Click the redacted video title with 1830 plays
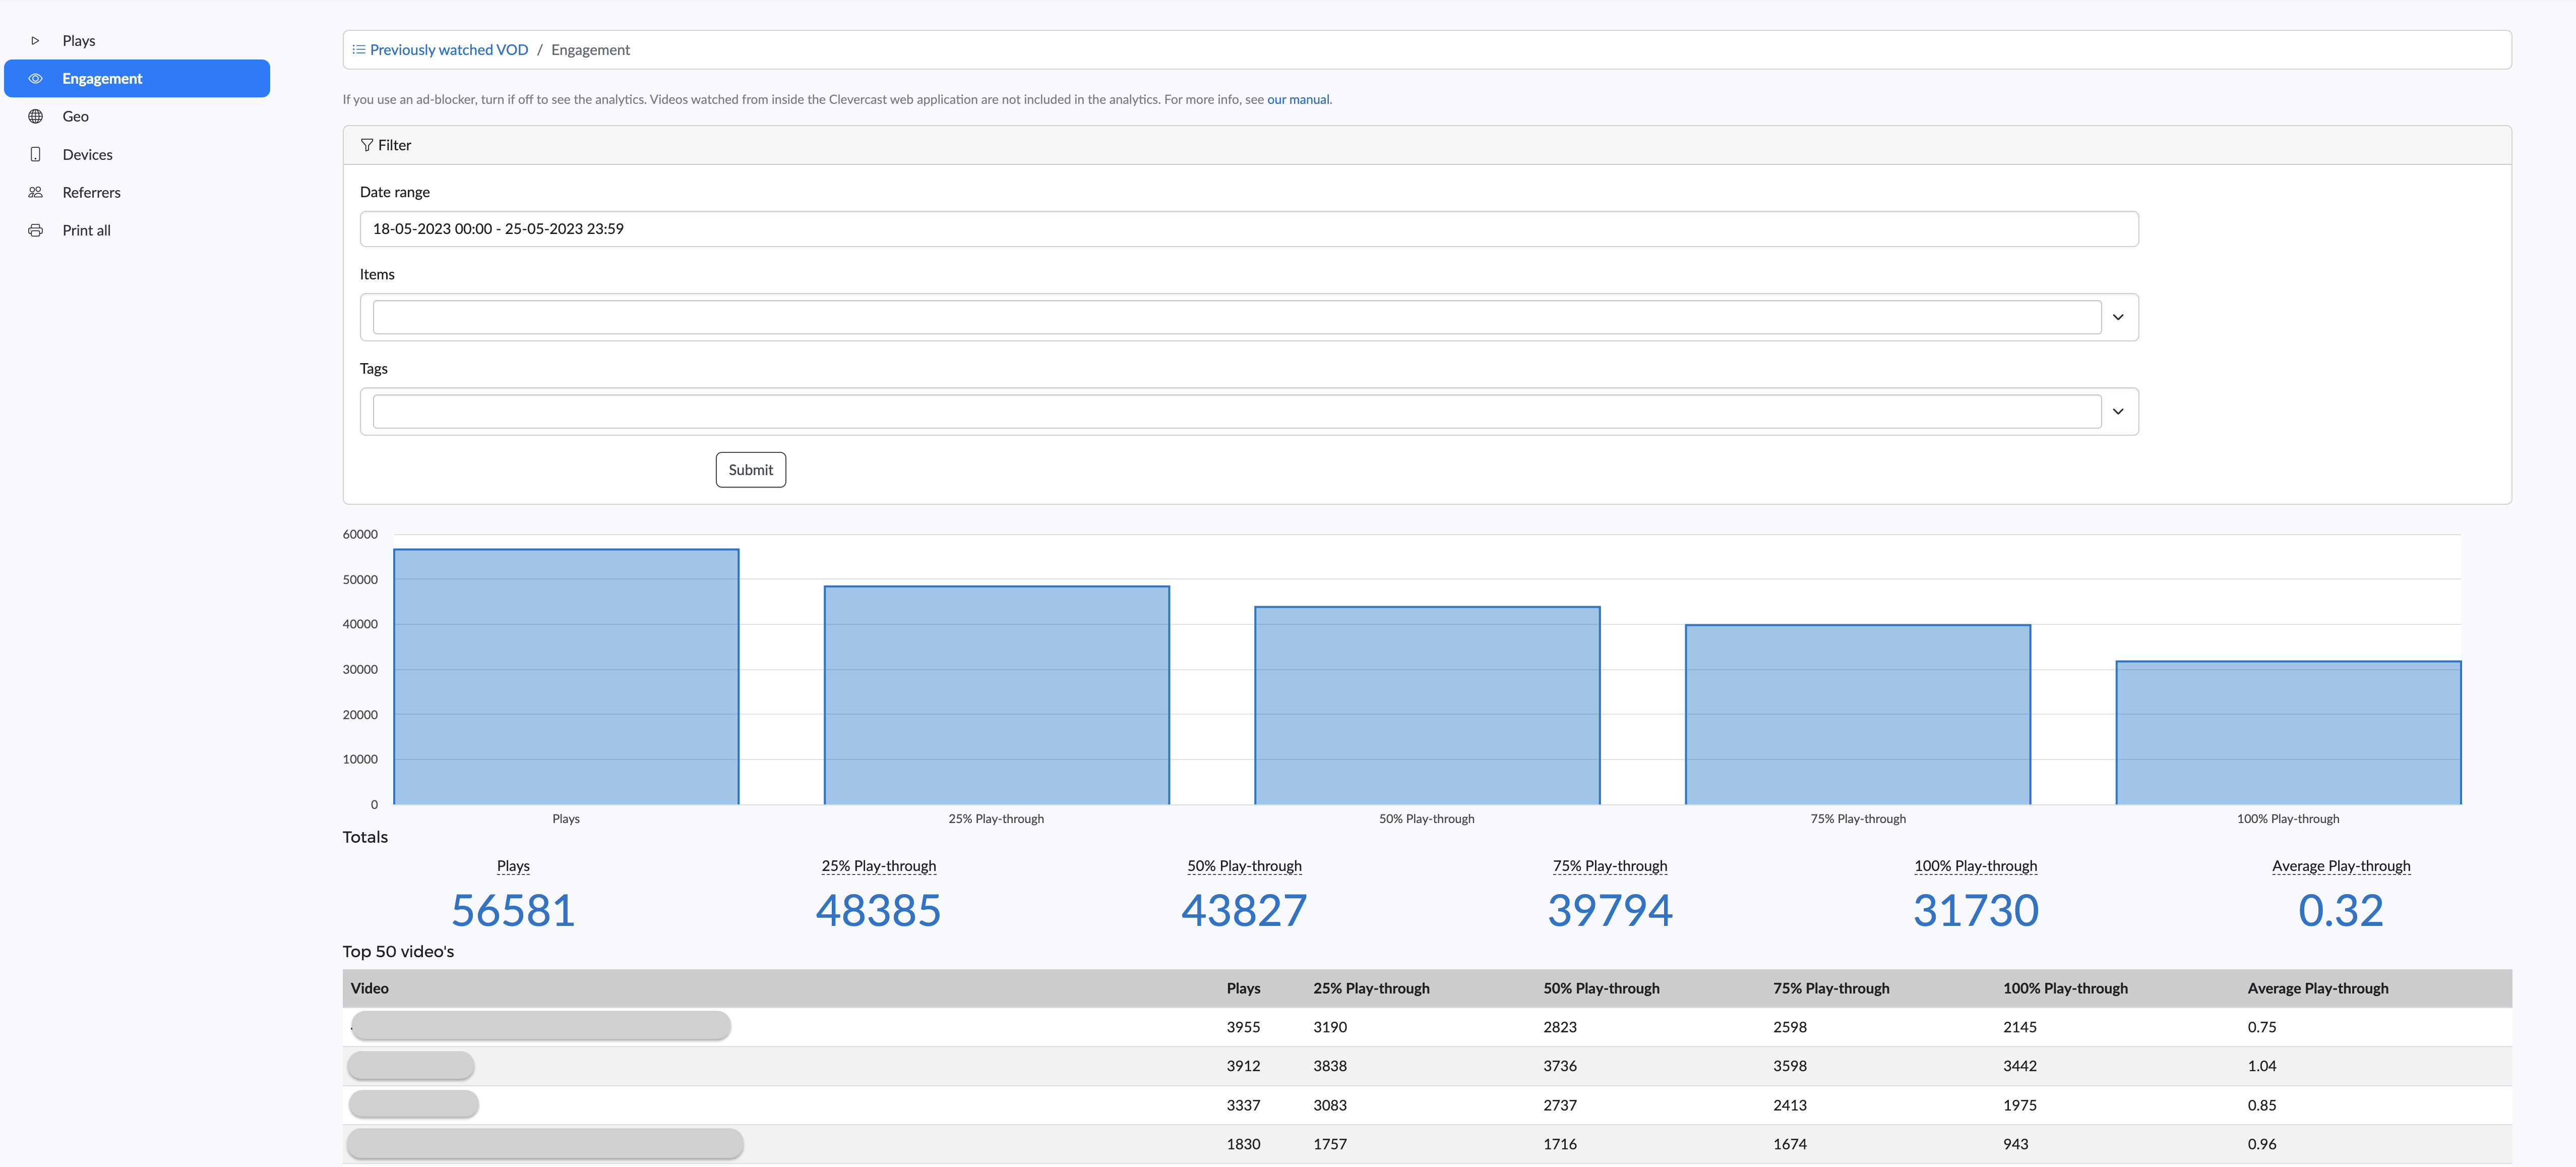 pos(545,1144)
